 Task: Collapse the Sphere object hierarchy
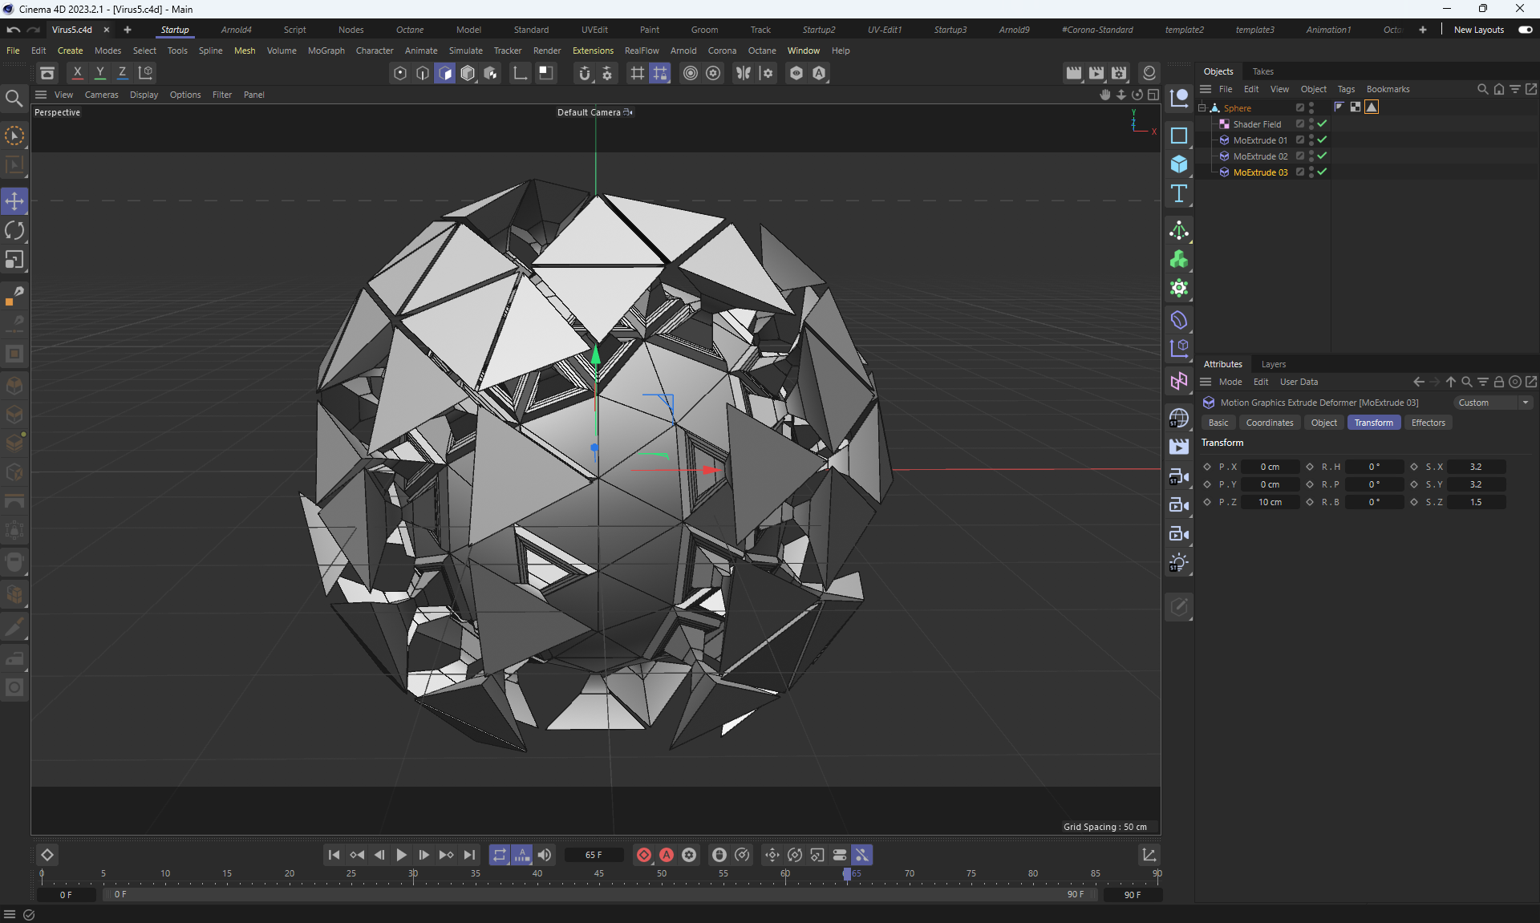1202,108
